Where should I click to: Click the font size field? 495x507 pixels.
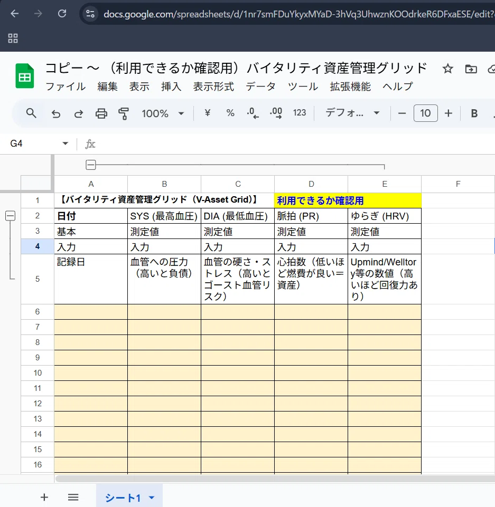tap(425, 113)
